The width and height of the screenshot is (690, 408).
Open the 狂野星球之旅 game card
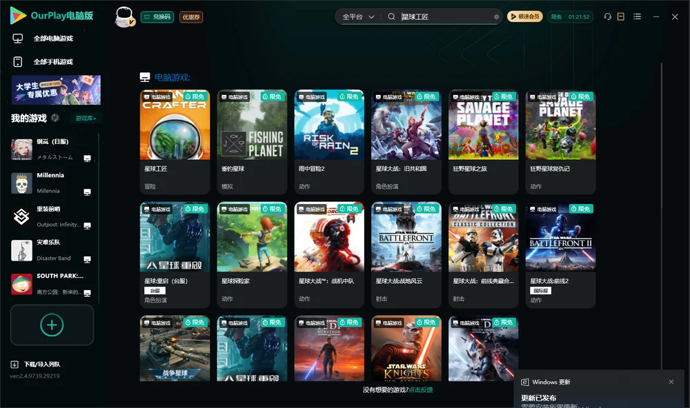click(x=483, y=141)
